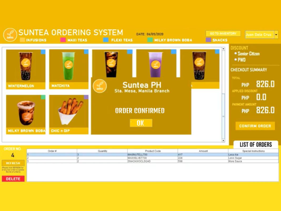Filter menu by Milky Brown Boba category

[x=173, y=40]
